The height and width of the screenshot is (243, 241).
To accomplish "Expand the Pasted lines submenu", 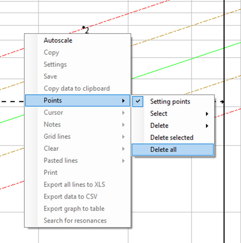I will coord(77,160).
